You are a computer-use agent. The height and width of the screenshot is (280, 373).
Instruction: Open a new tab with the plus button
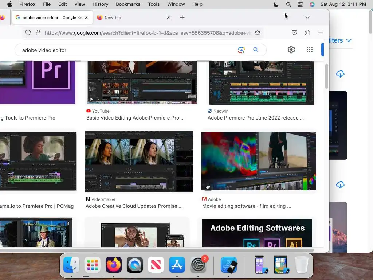[182, 17]
